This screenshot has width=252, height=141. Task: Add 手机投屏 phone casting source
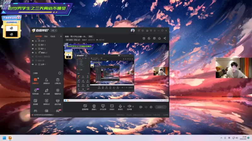[x=103, y=107]
